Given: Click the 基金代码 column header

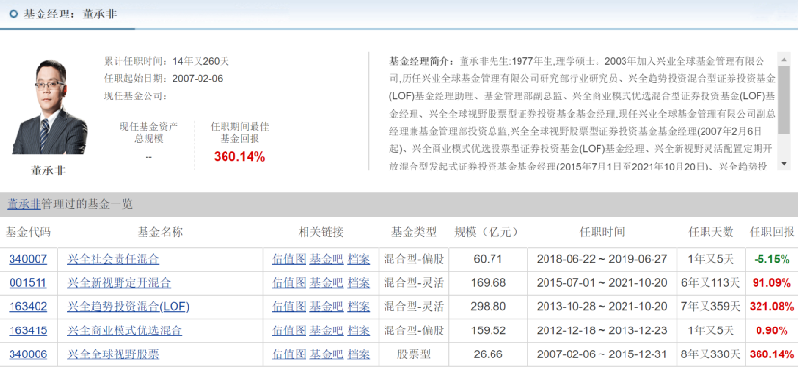Looking at the screenshot, I should click(28, 232).
